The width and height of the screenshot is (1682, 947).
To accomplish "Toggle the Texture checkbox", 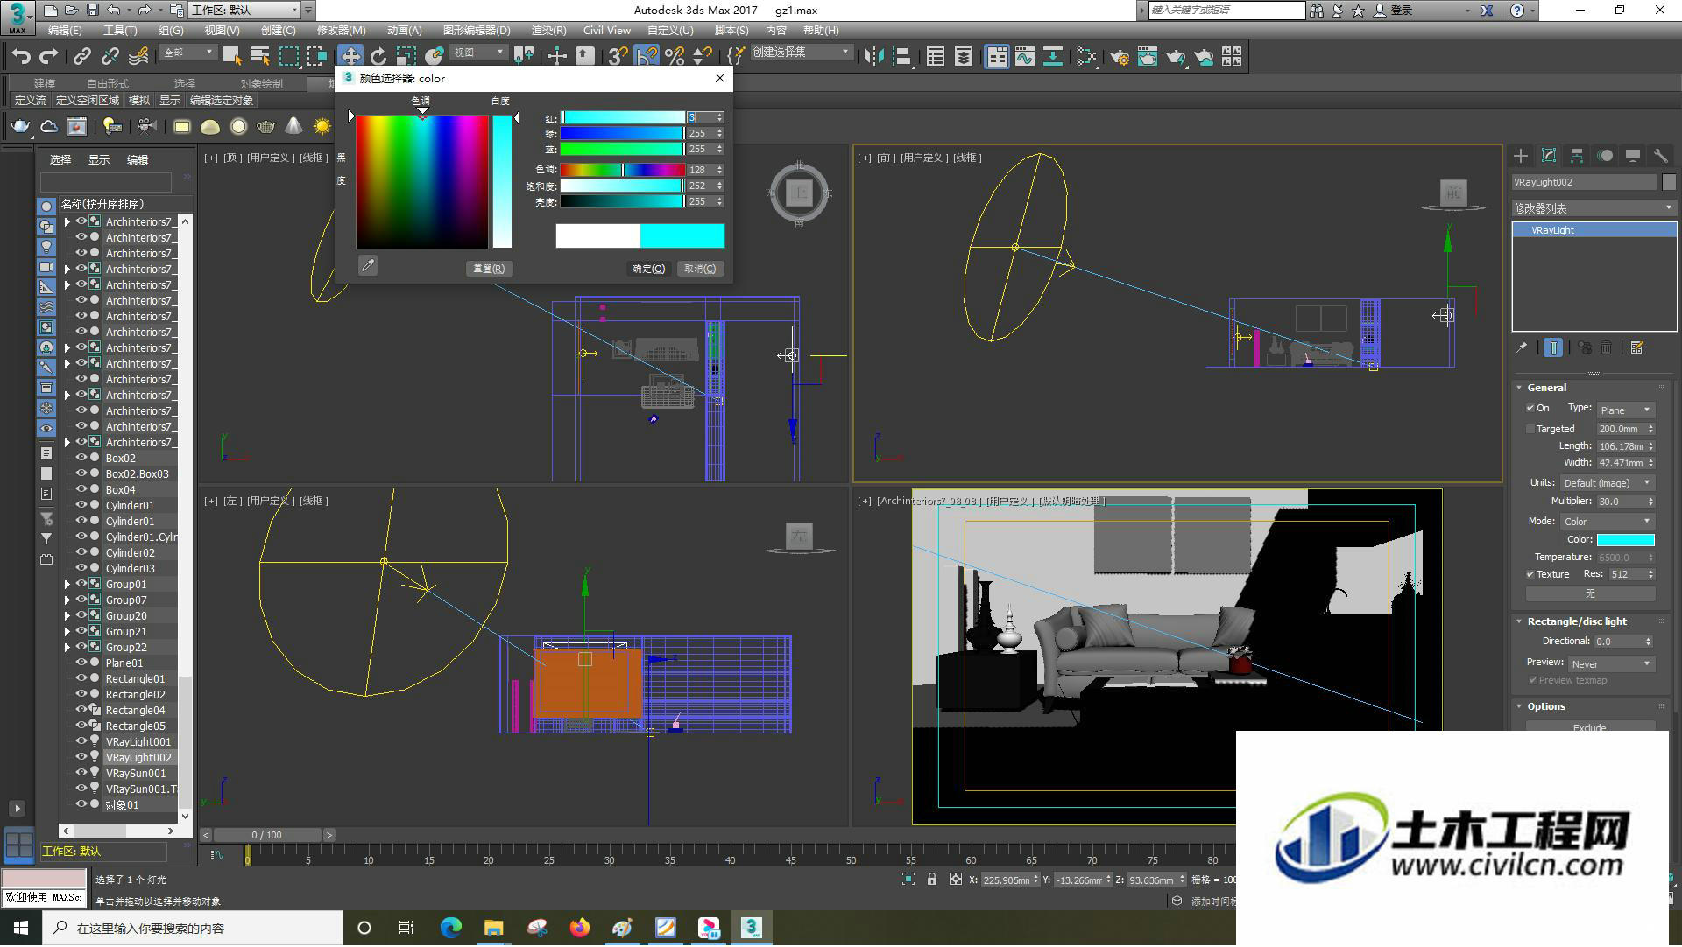I will (1530, 575).
